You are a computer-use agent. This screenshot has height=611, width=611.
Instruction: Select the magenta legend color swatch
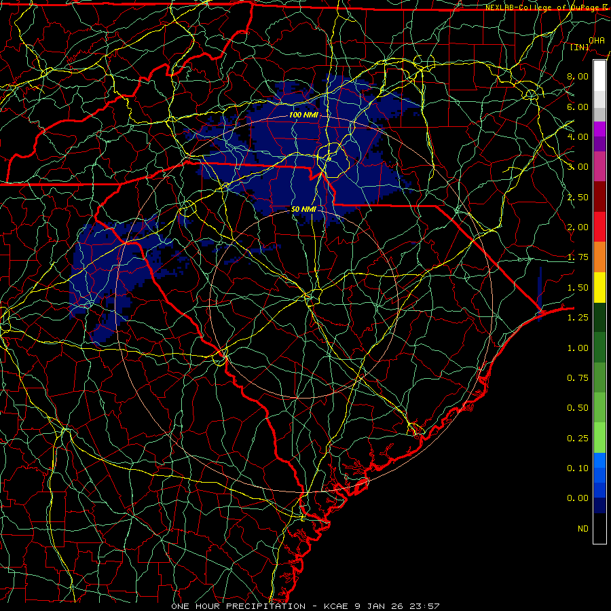599,129
